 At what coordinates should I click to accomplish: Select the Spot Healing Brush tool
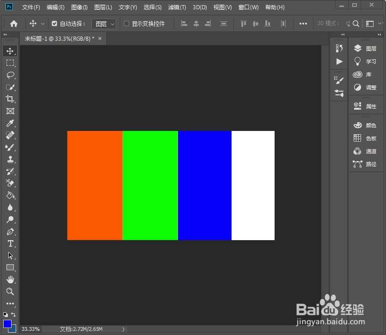(10, 135)
